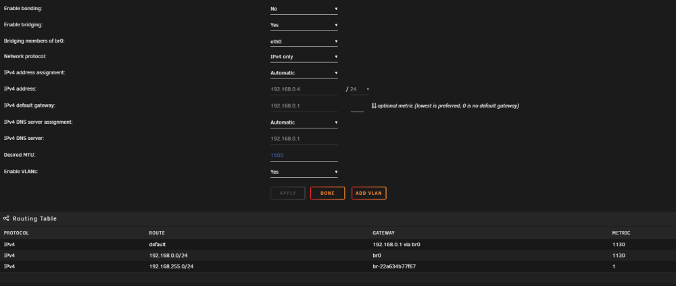This screenshot has height=286, width=676.
Task: Select the 192.168.255.0/24 route cell
Action: 171,266
